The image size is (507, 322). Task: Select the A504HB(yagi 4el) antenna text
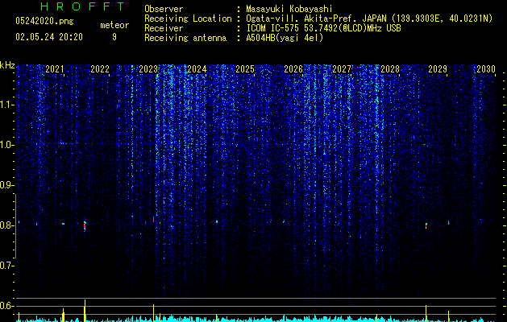click(285, 38)
